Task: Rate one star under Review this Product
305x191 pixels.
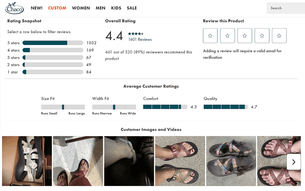Action: (210, 35)
